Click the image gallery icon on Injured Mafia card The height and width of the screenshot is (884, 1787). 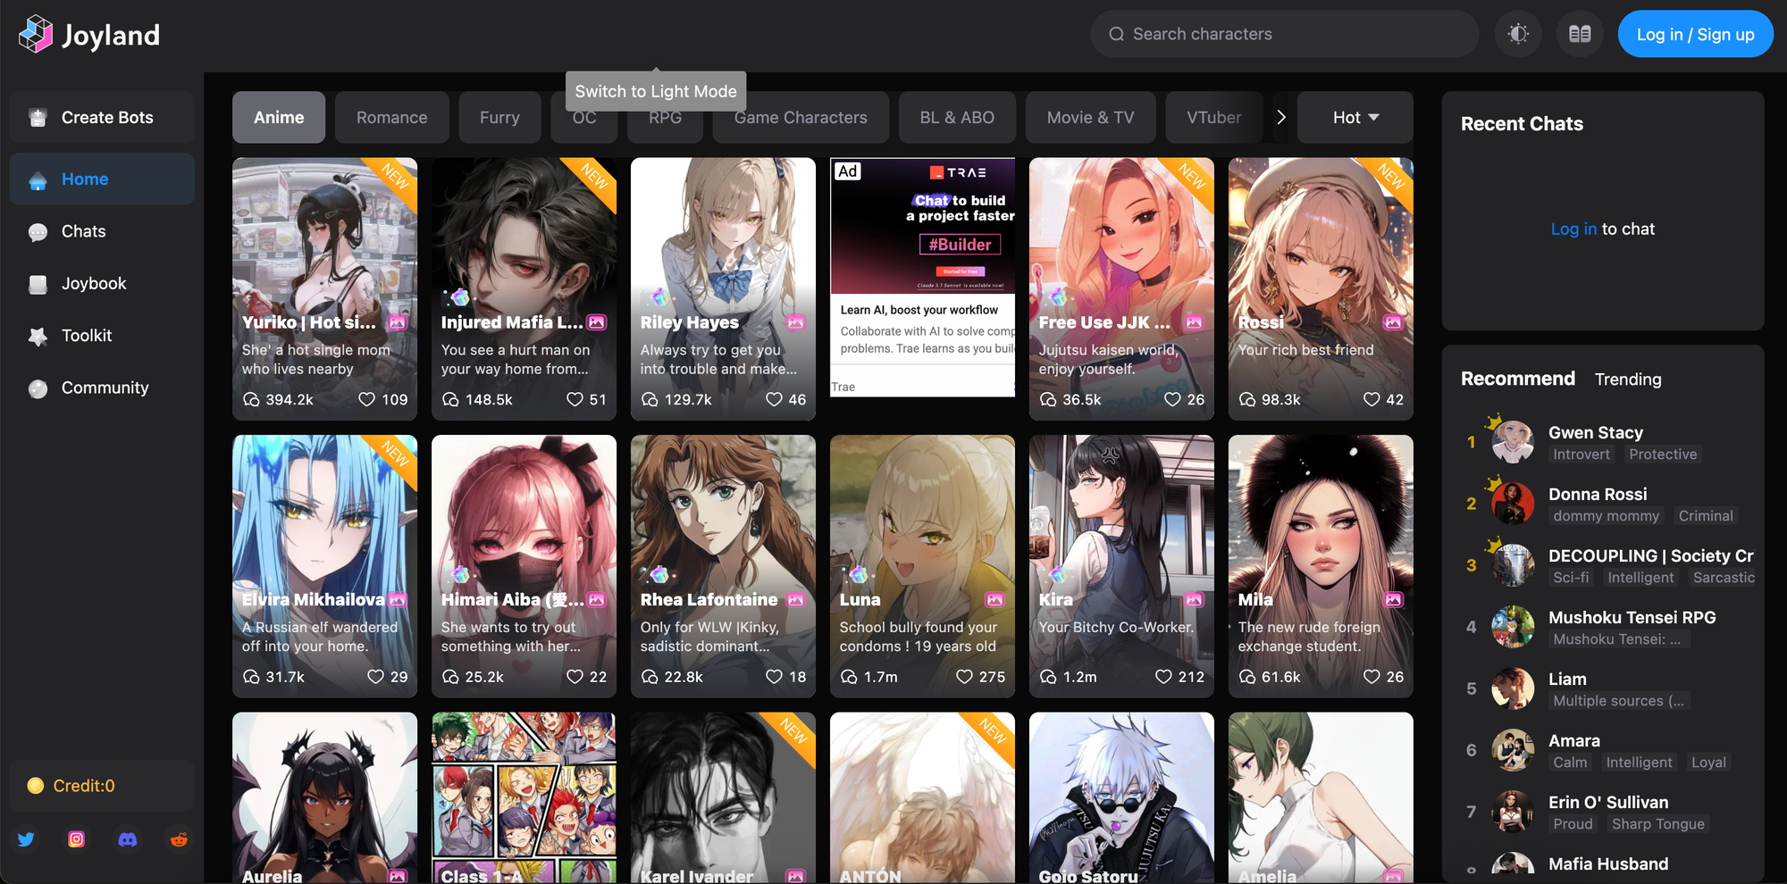click(596, 322)
